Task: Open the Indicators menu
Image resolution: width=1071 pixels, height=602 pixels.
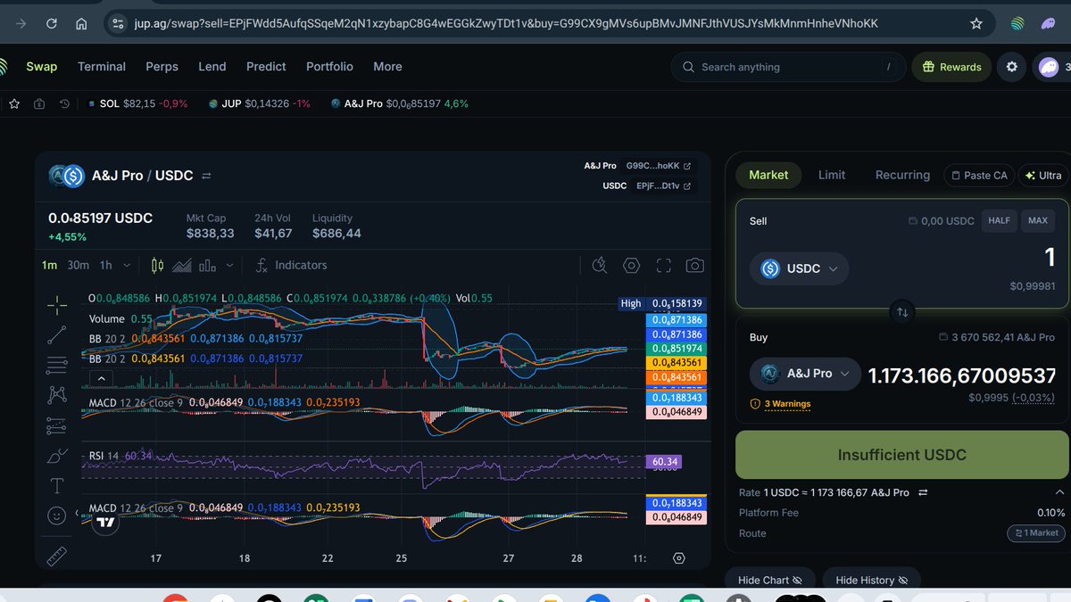Action: (291, 265)
